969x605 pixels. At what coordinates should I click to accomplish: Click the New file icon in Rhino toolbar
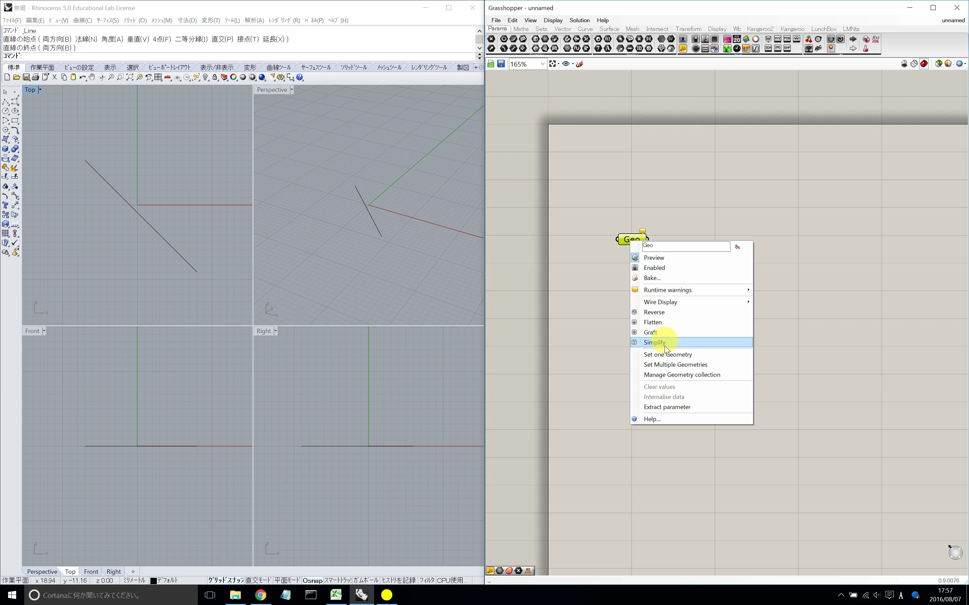pyautogui.click(x=7, y=77)
